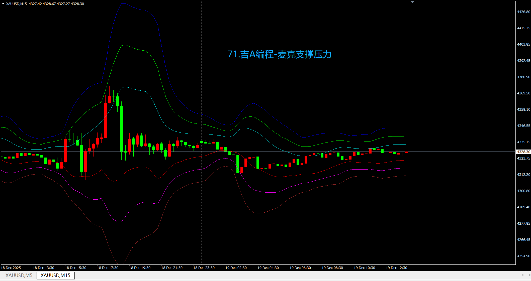Screen dimensions: 531x281
Task: Click the 4380.90 price scale label
Action: (x=523, y=77)
